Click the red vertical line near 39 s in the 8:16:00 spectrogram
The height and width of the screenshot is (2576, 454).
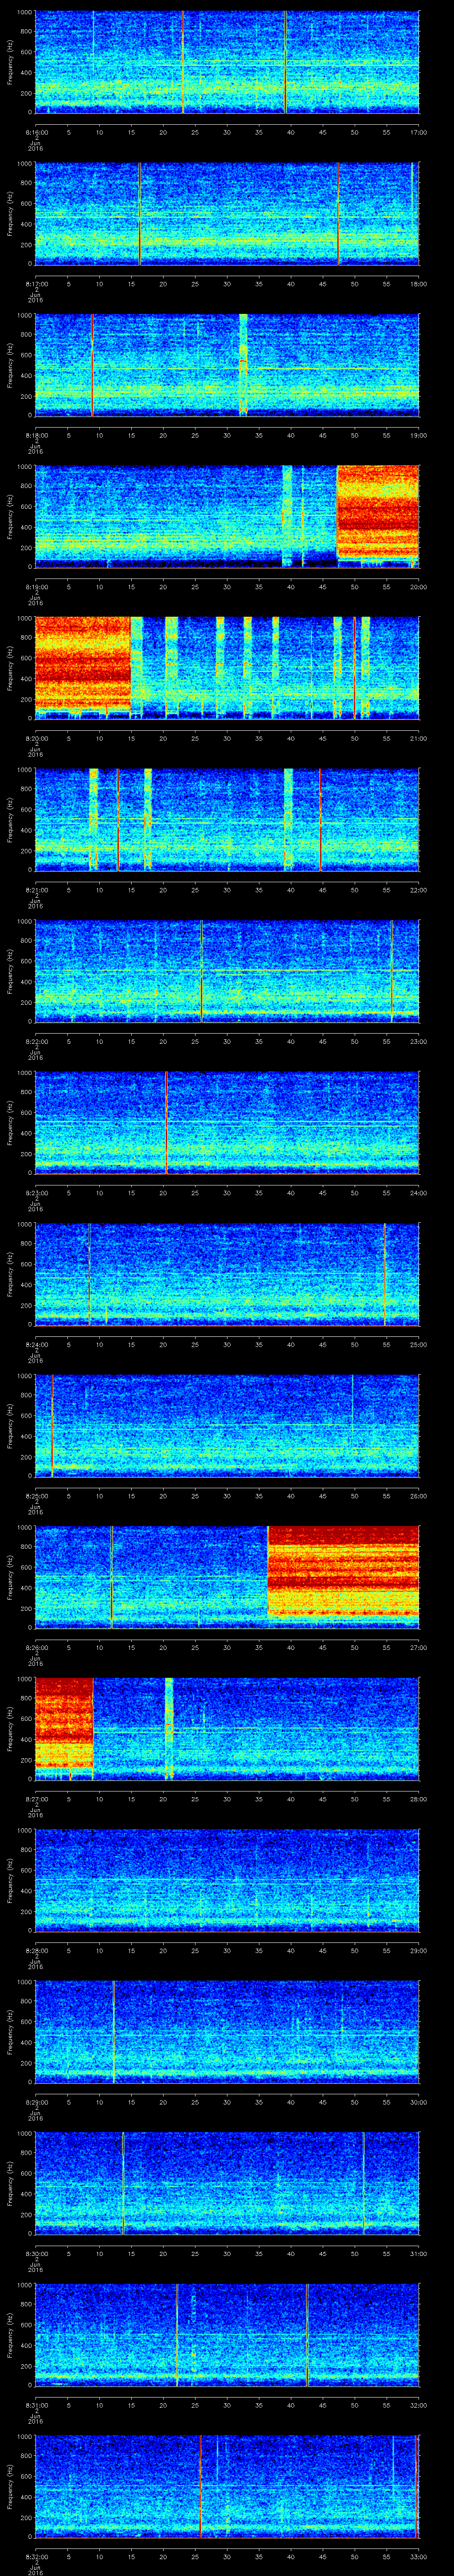(x=286, y=62)
